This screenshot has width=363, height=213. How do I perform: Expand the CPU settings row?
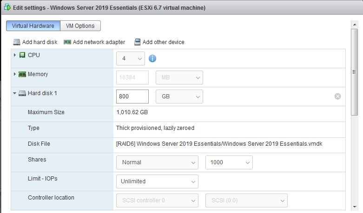click(x=15, y=55)
